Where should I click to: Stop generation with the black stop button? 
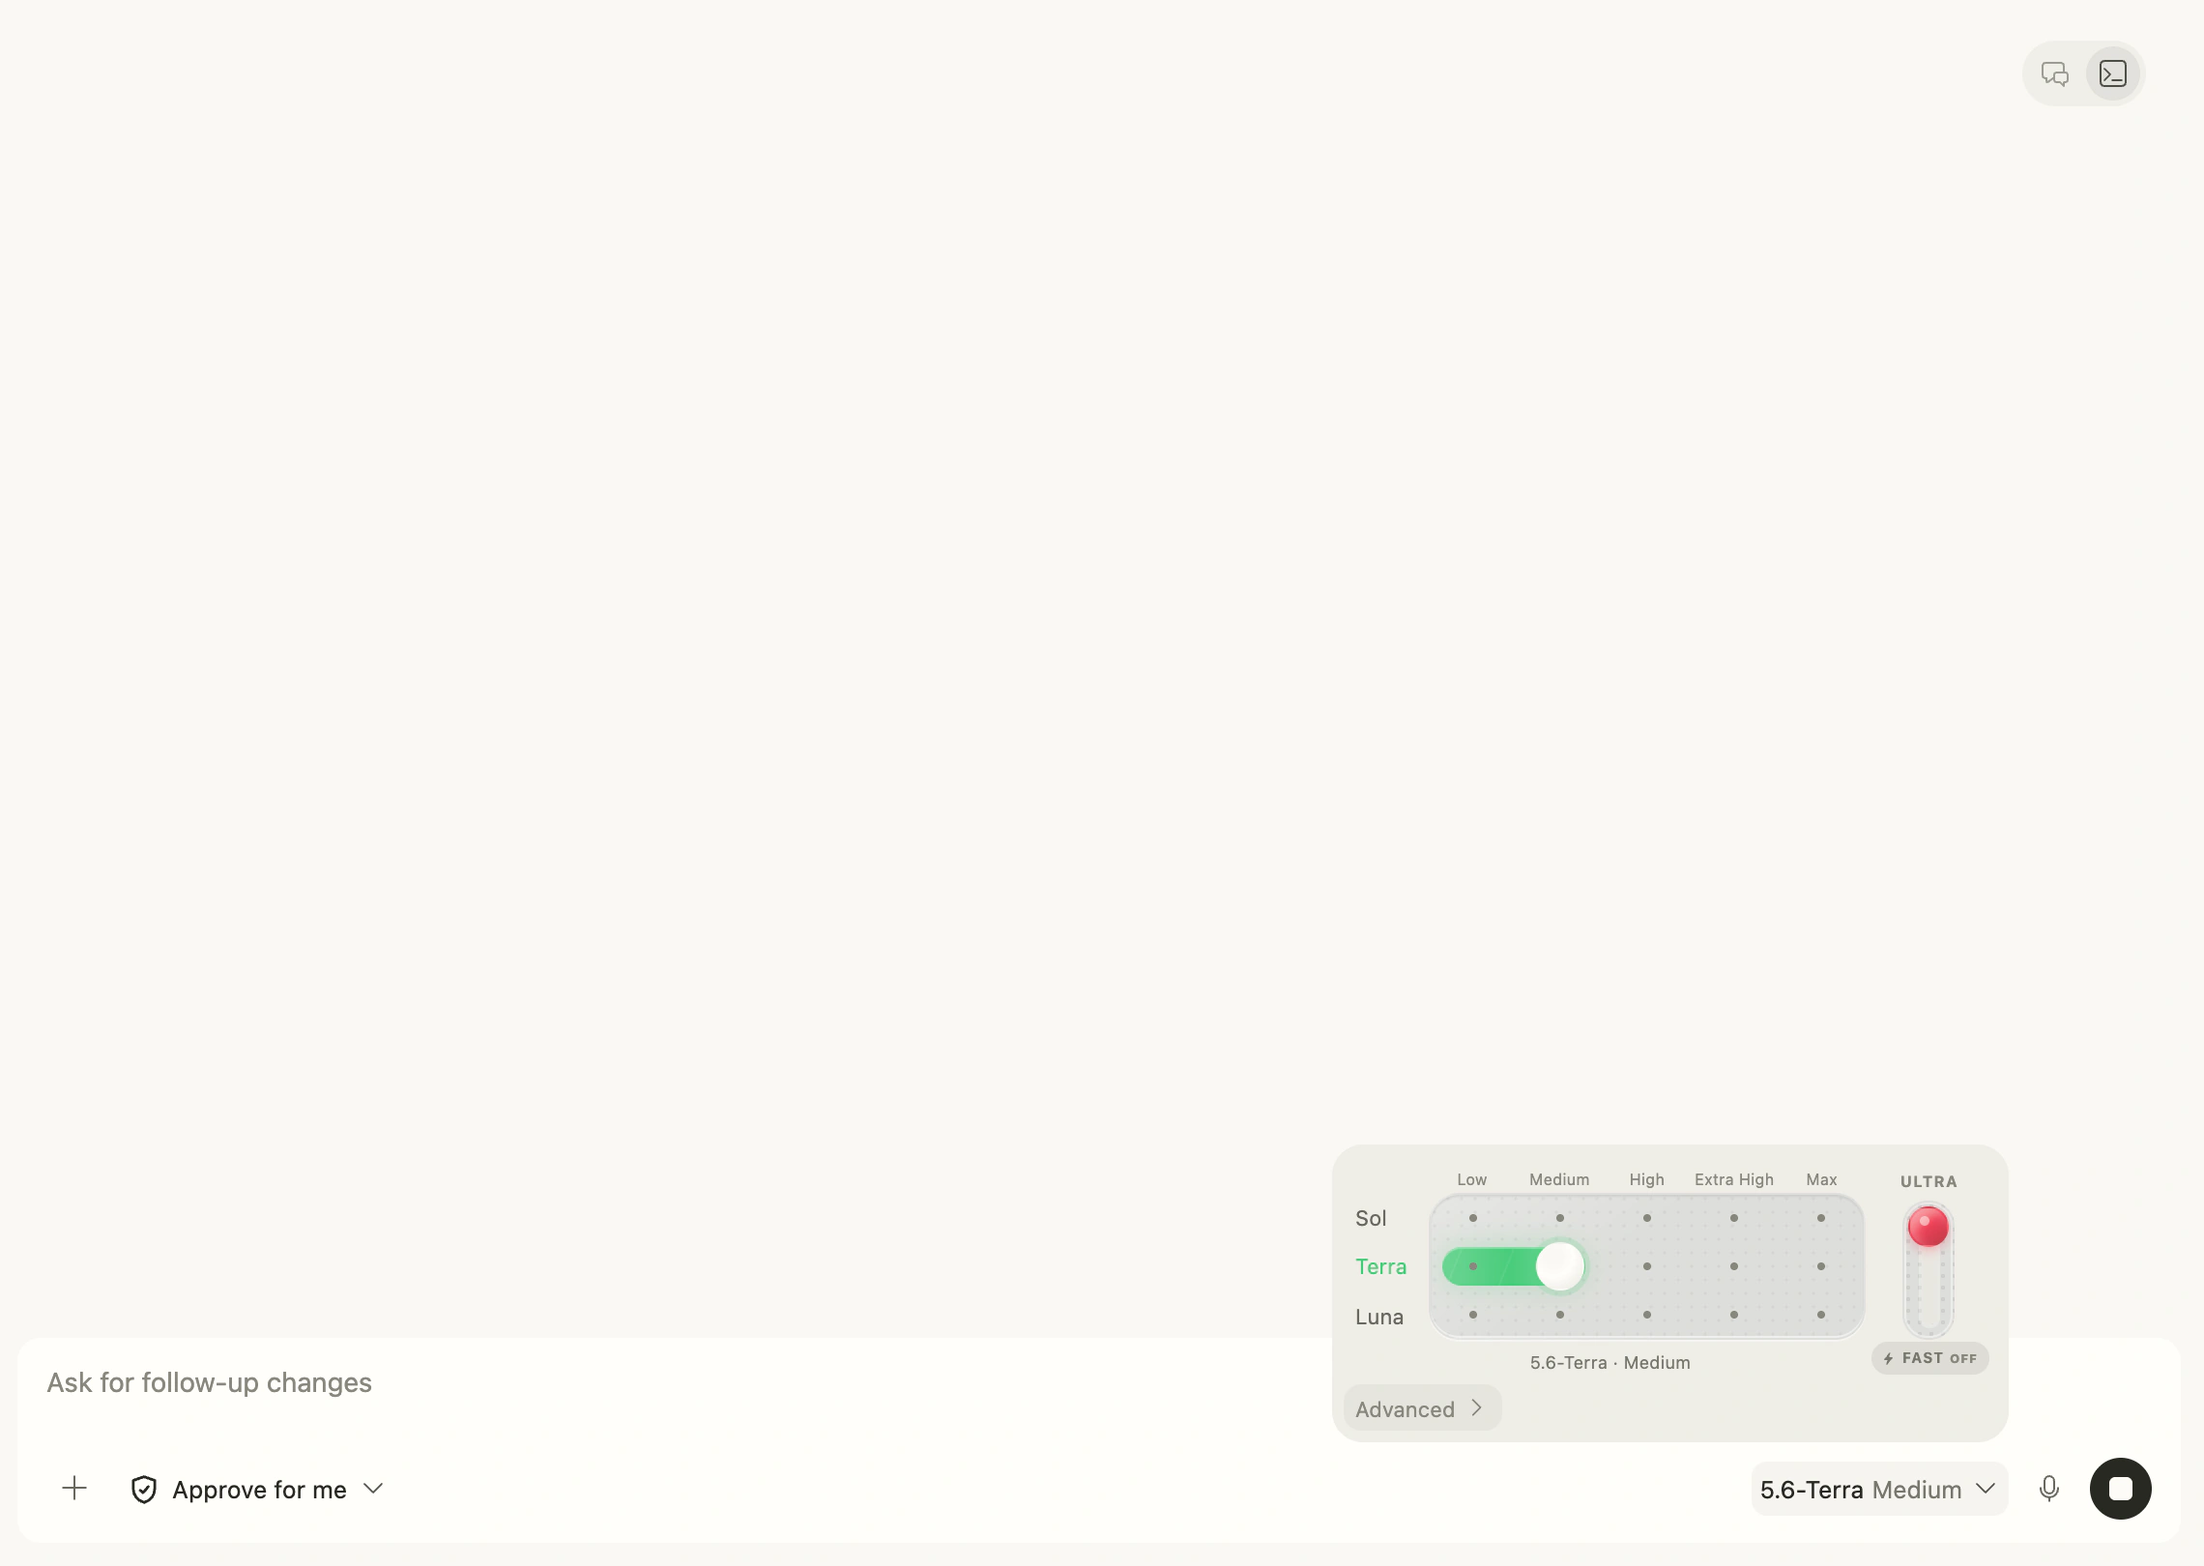(2121, 1489)
